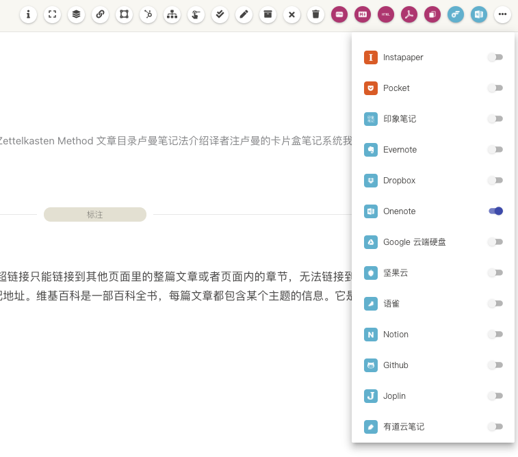Click the Notion N icon
This screenshot has width=518, height=457.
pos(371,335)
